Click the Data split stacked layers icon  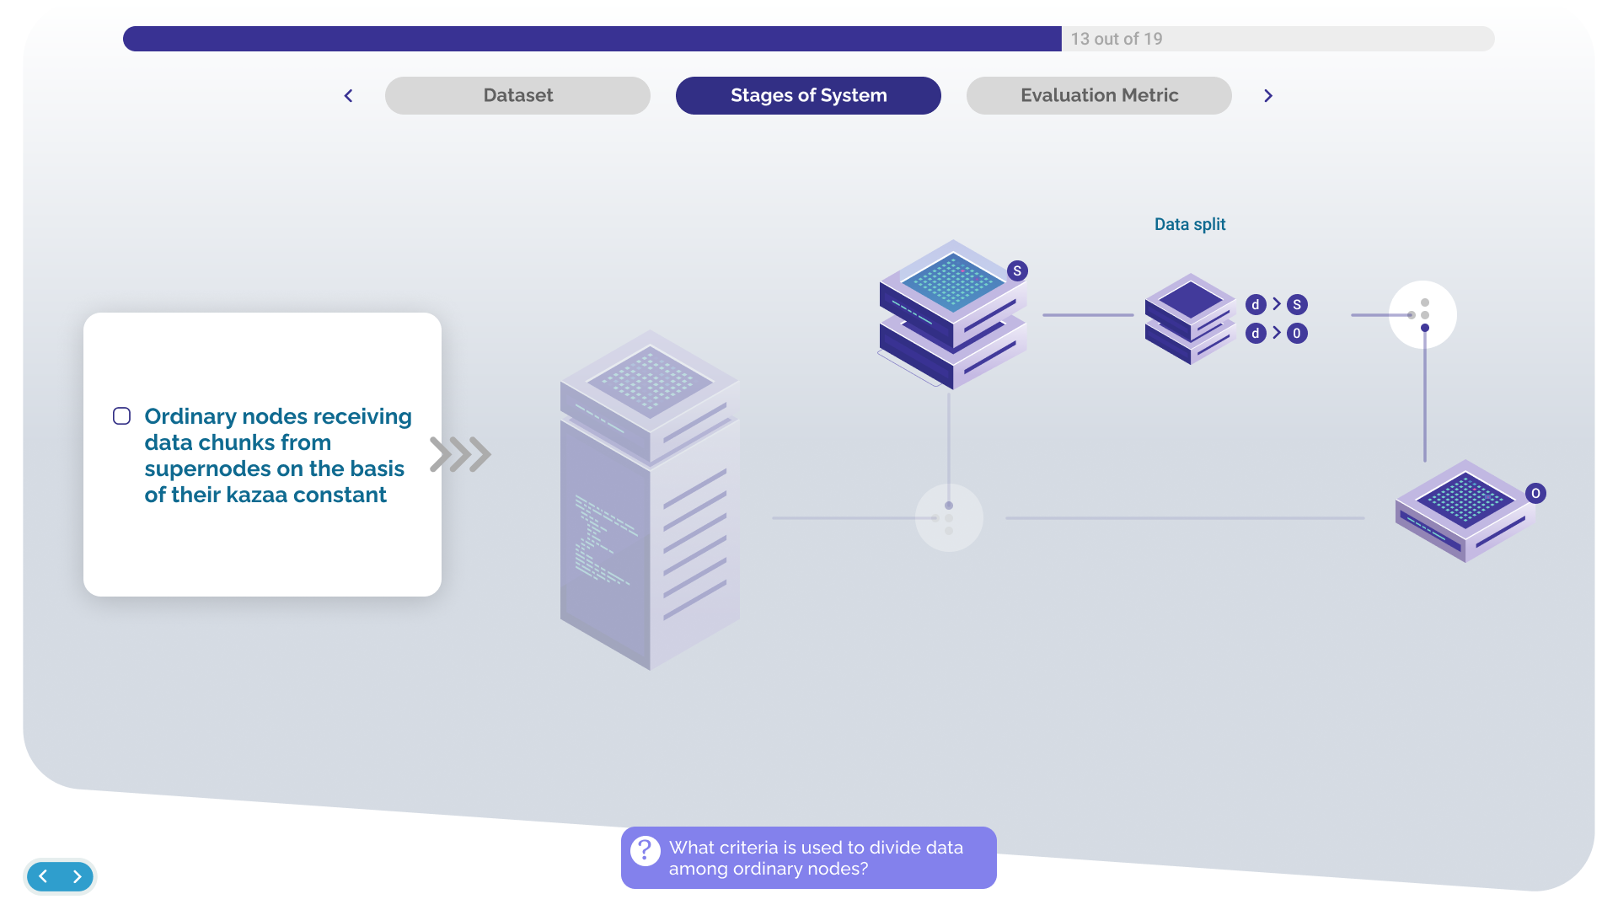1189,318
